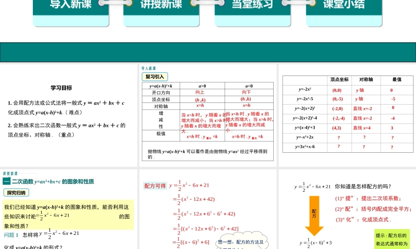Open the 复习引入 review table slide

(x=208, y=115)
